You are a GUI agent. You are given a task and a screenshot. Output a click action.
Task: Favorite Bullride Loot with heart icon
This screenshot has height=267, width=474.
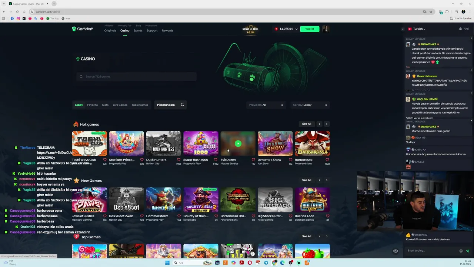pyautogui.click(x=328, y=216)
